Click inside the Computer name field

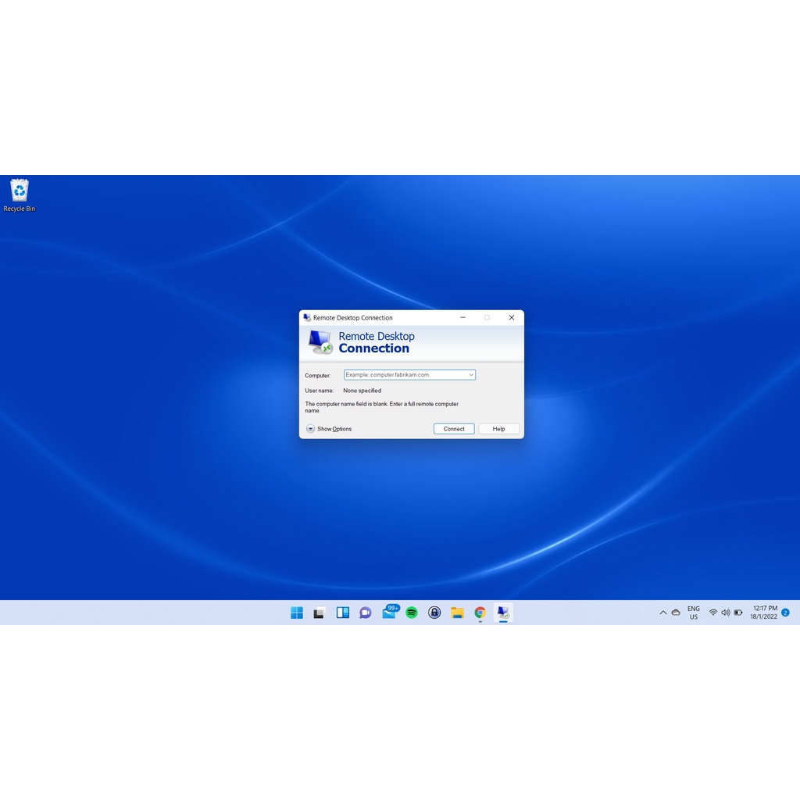click(405, 375)
